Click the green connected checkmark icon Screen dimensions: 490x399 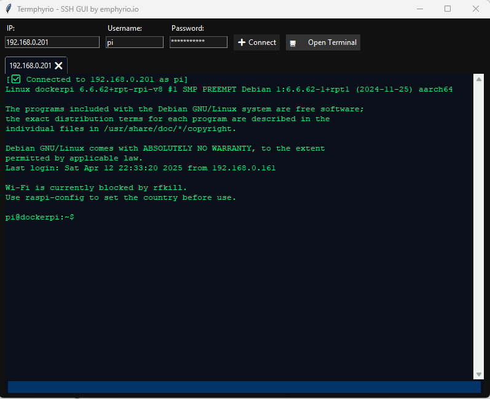(x=16, y=79)
